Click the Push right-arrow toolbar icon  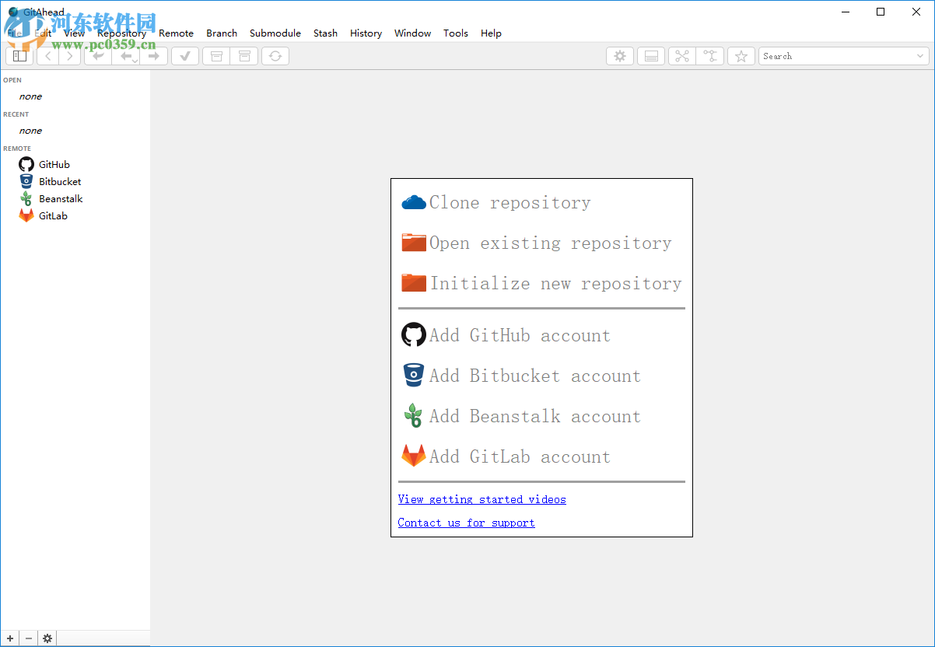coord(154,56)
